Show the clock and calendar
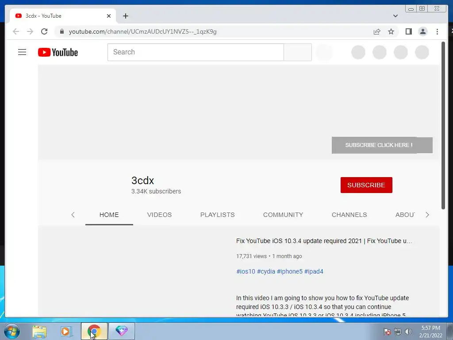This screenshot has height=340, width=453. coord(430,332)
